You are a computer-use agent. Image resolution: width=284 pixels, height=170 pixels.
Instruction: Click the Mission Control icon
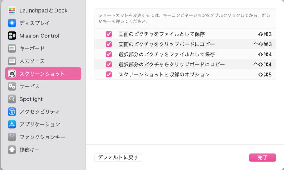[12, 36]
